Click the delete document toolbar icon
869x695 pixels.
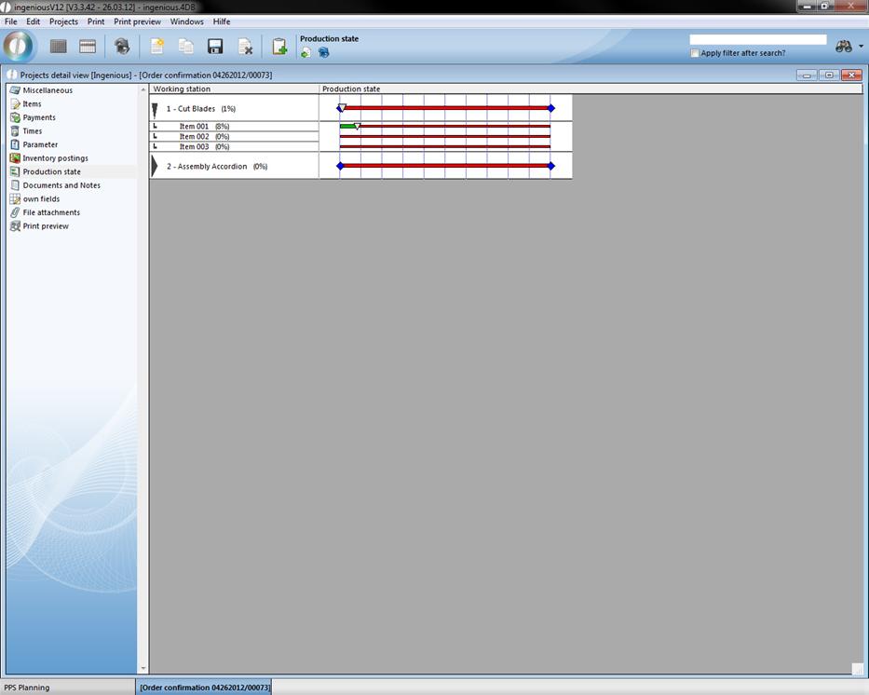[245, 47]
